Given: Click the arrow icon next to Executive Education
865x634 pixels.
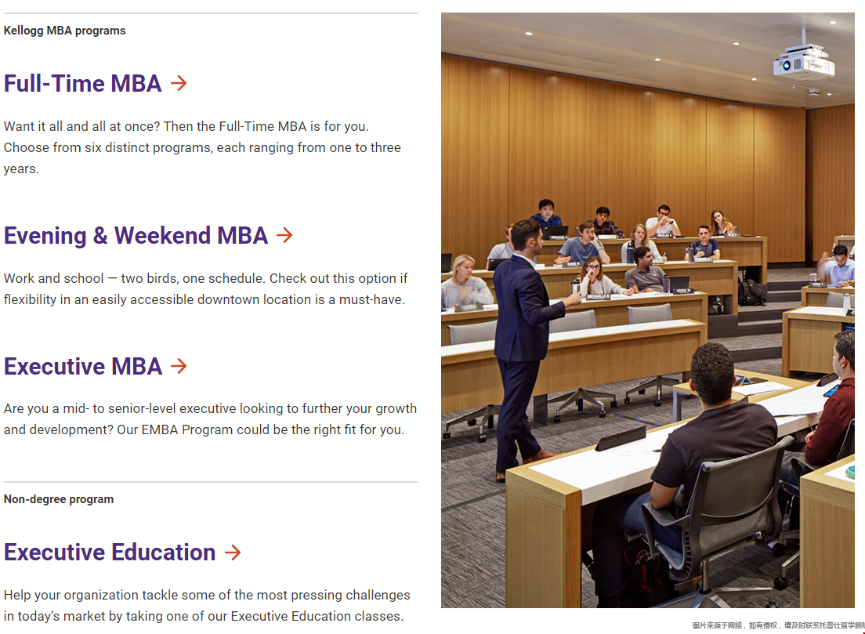Looking at the screenshot, I should pos(233,552).
